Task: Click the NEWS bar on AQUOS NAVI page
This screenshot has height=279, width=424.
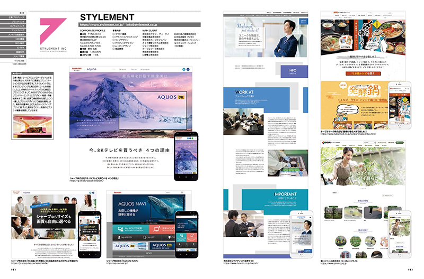Action: [144, 254]
